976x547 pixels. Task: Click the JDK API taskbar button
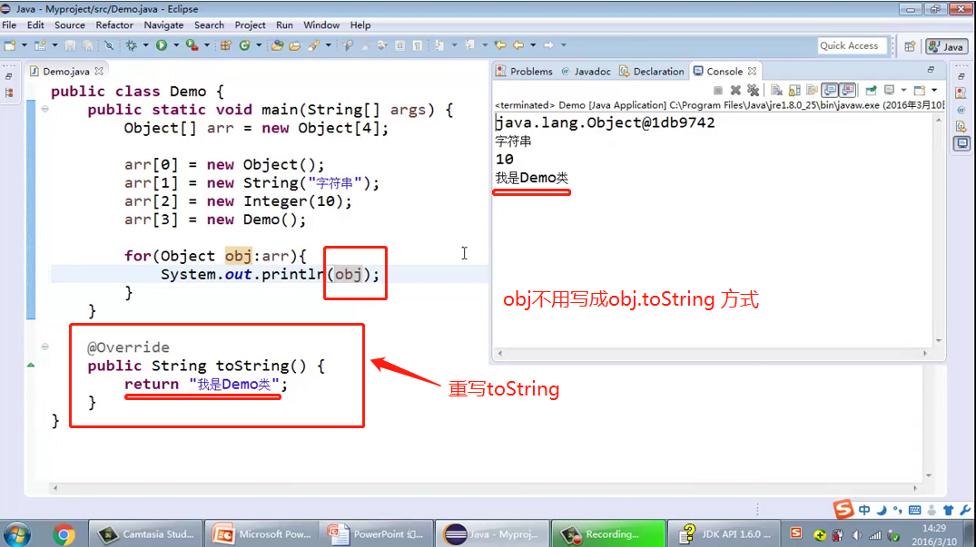(725, 534)
